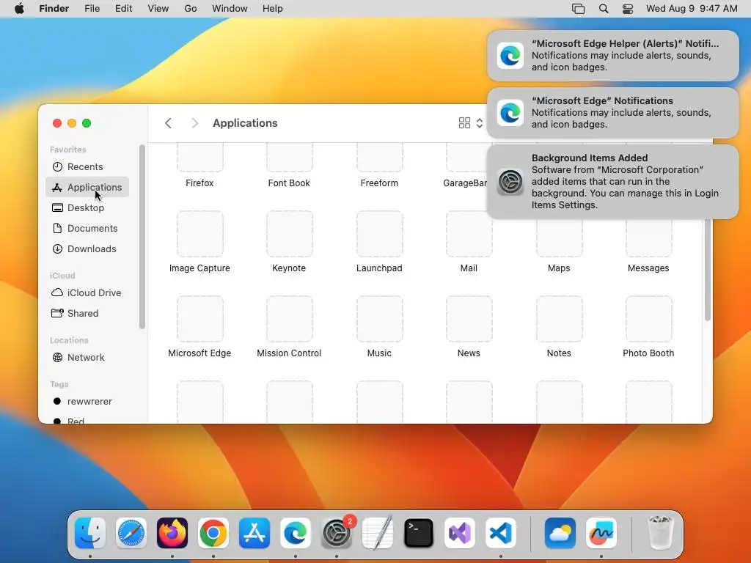Open the View menu
Viewport: 751px width, 563px height.
[x=158, y=9]
